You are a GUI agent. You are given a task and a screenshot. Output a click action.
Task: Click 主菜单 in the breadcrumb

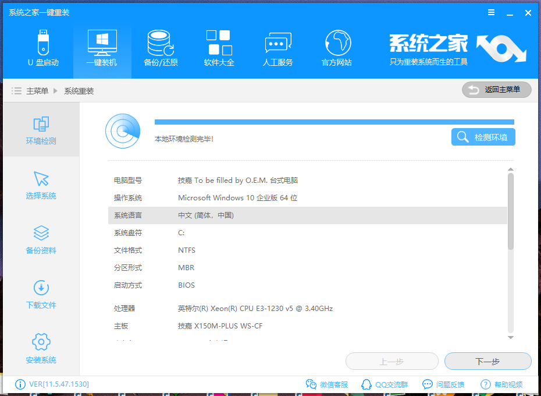click(37, 91)
